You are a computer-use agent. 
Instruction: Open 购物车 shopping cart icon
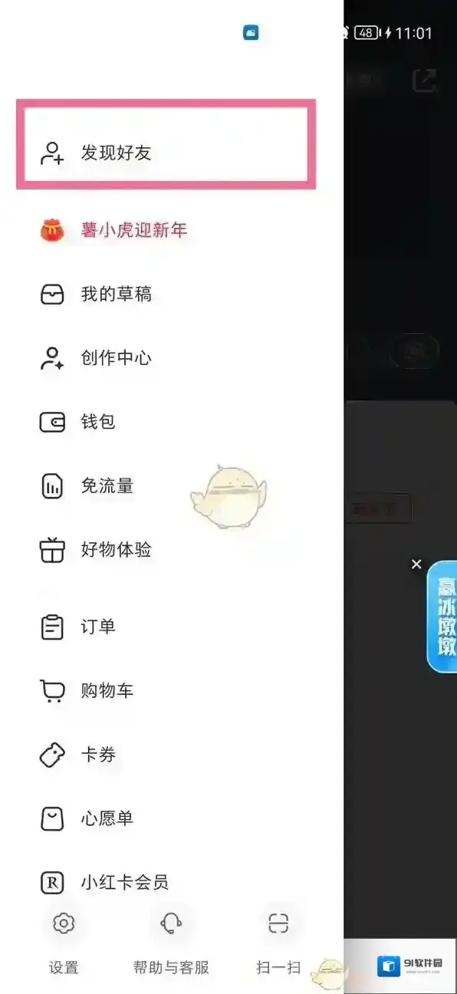point(52,691)
